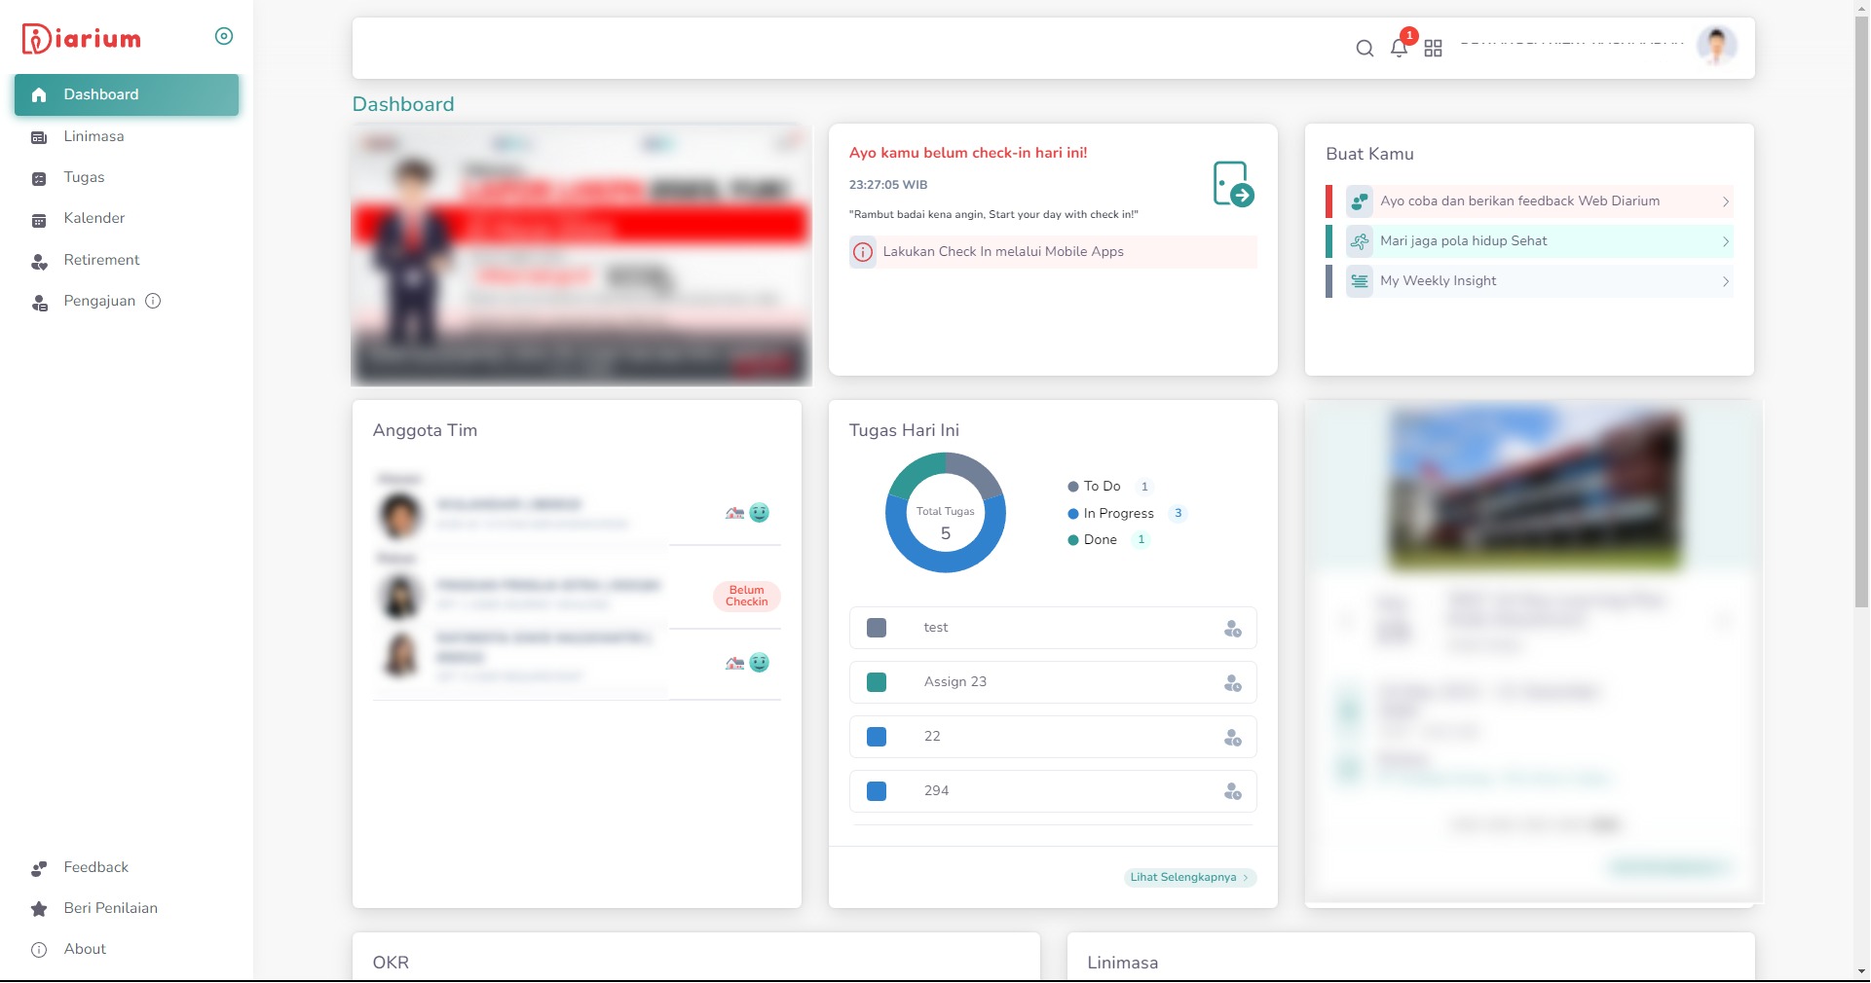
Task: Expand Mari jaga pola hidup Sehat
Action: [x=1725, y=241]
